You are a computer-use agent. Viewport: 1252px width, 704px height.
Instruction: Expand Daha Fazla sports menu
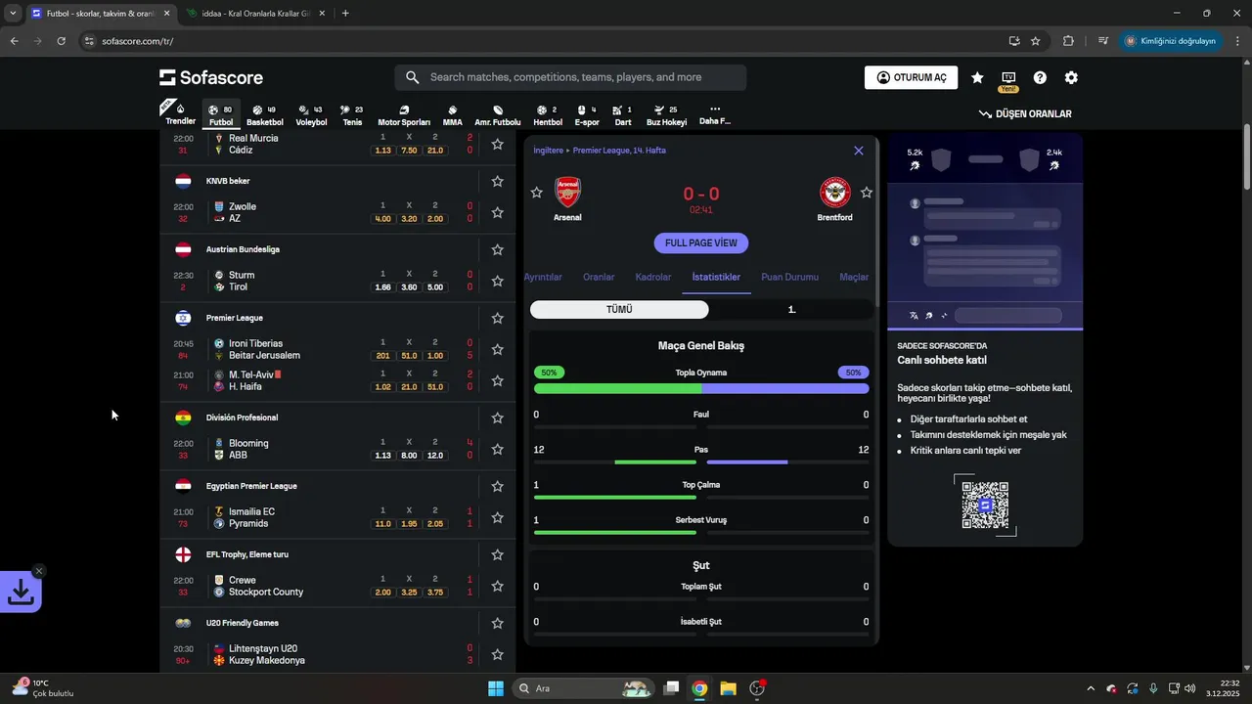click(x=715, y=115)
